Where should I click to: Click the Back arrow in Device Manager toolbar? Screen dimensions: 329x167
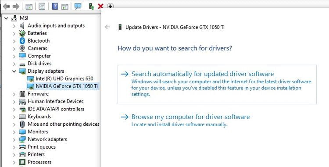6,7
